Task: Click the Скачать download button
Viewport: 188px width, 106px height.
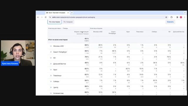Action: tap(170, 22)
